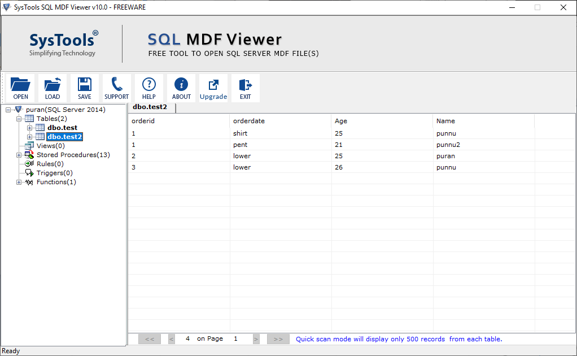Collapse the Tables(2) node
This screenshot has width=577, height=356.
(19, 119)
